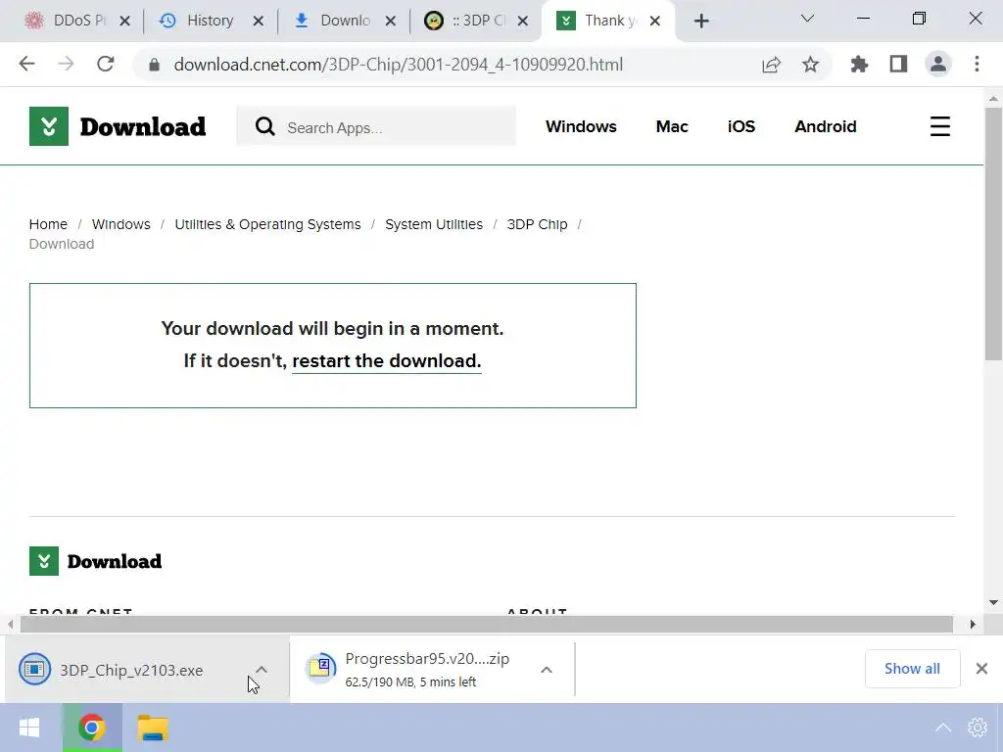Click the green Download logo in the footer
This screenshot has width=1003, height=752.
[95, 561]
